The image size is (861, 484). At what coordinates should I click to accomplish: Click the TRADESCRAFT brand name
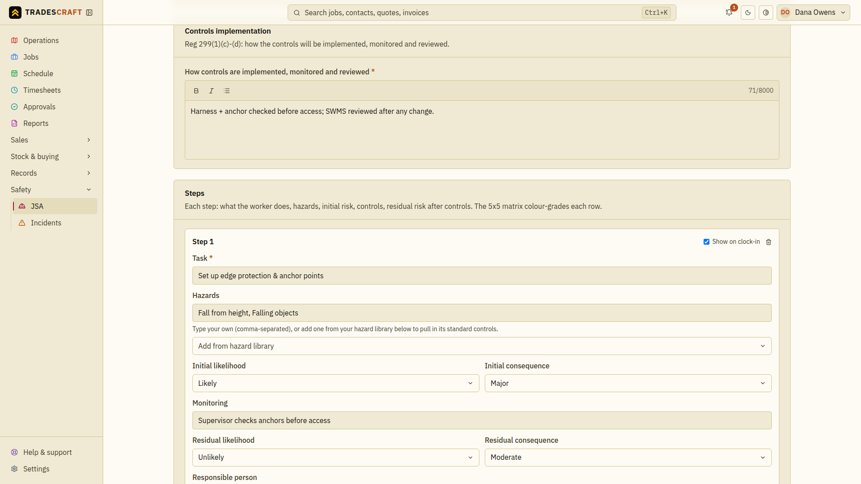(x=53, y=13)
